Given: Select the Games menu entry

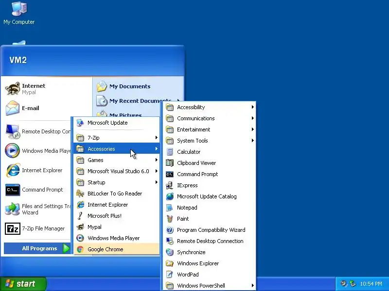Looking at the screenshot, I should pos(117,160).
